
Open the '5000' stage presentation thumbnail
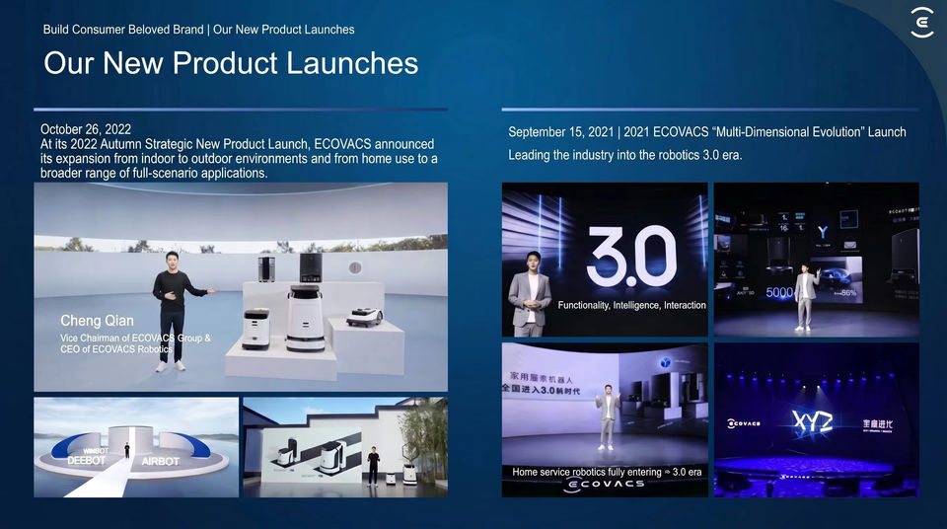pyautogui.click(x=817, y=260)
